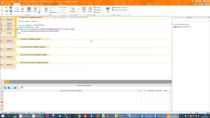Image resolution: width=210 pixels, height=118 pixels.
Task: Open Google Chrome from taskbar
Action: coord(79,116)
